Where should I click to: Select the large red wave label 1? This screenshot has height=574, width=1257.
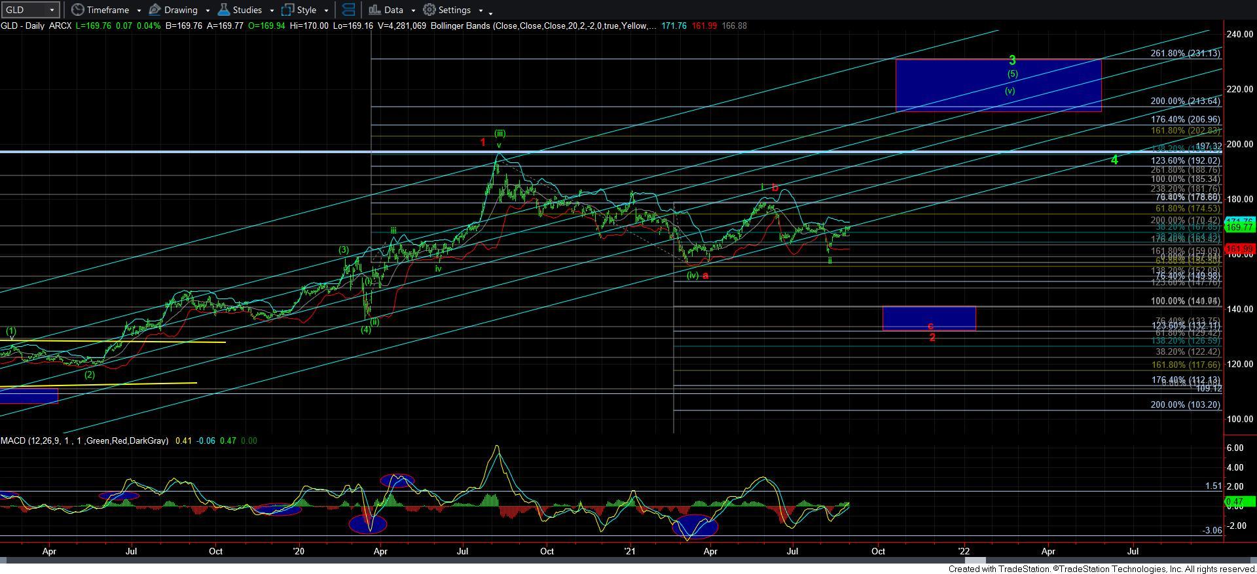click(483, 142)
